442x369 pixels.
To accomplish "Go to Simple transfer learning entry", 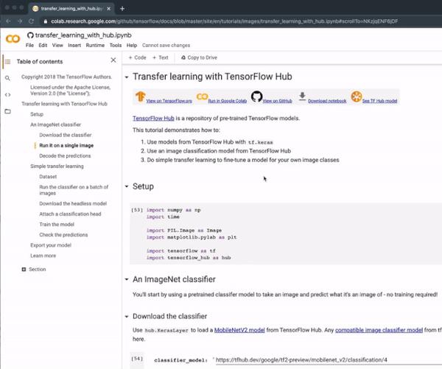I will [57, 166].
